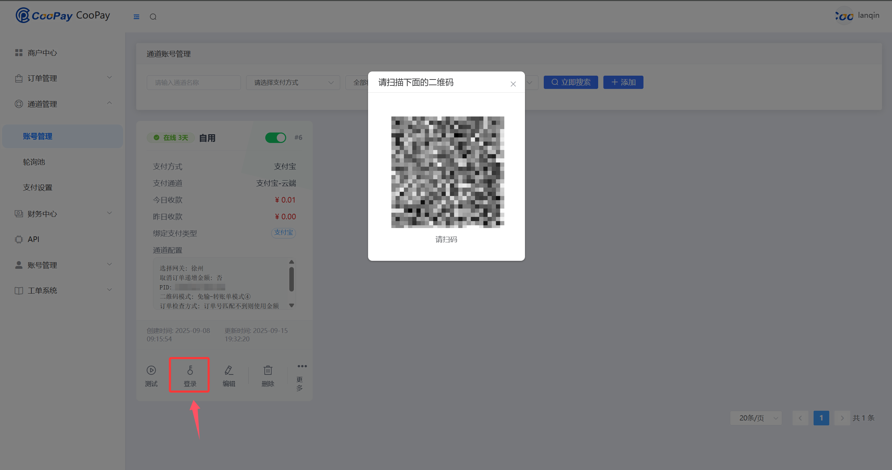The width and height of the screenshot is (892, 470).
Task: Click the CooPay logo icon
Action: tap(23, 15)
